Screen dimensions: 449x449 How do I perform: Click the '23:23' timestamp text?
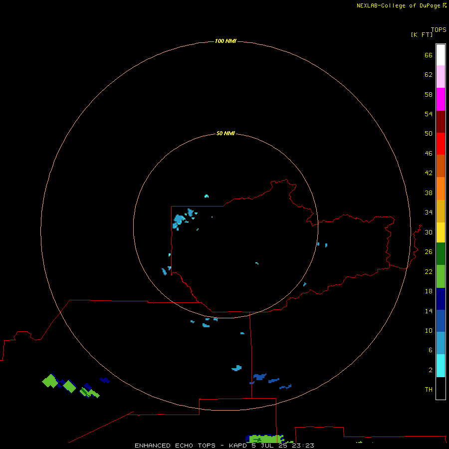click(x=303, y=446)
